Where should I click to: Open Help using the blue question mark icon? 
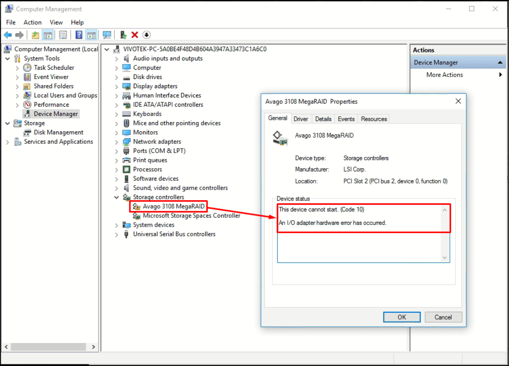pos(79,35)
